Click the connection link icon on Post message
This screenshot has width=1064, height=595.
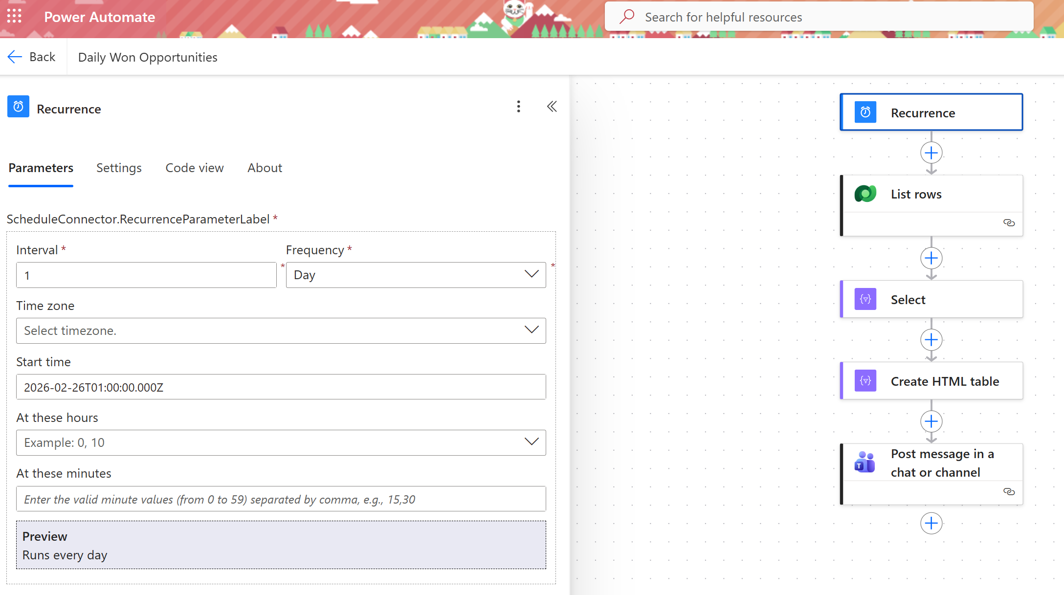1009,492
